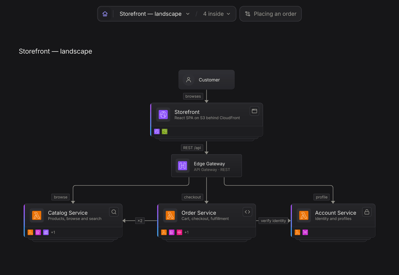The width and height of the screenshot is (399, 275).
Task: Show the +1 more in Order Service
Action: pos(187,232)
